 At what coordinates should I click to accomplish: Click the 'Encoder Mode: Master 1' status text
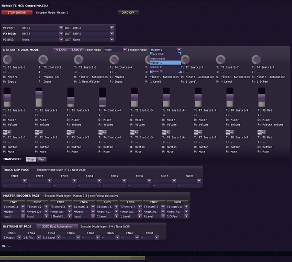click(x=52, y=13)
